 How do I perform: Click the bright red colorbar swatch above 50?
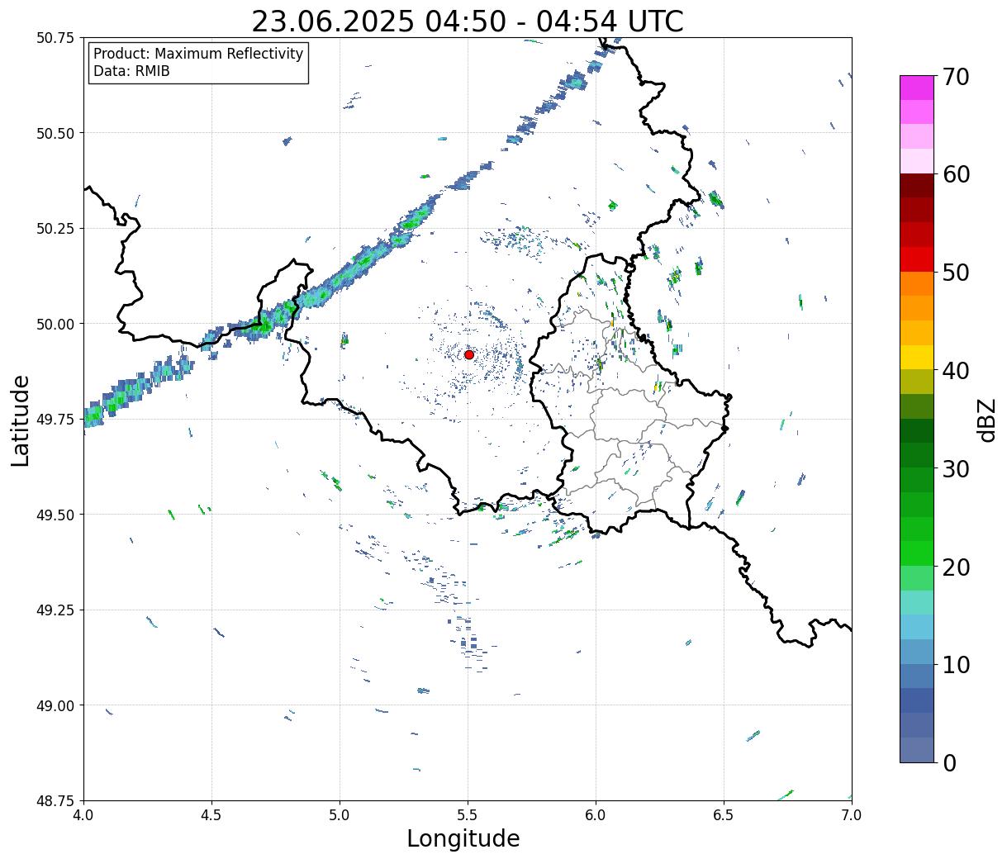click(917, 259)
